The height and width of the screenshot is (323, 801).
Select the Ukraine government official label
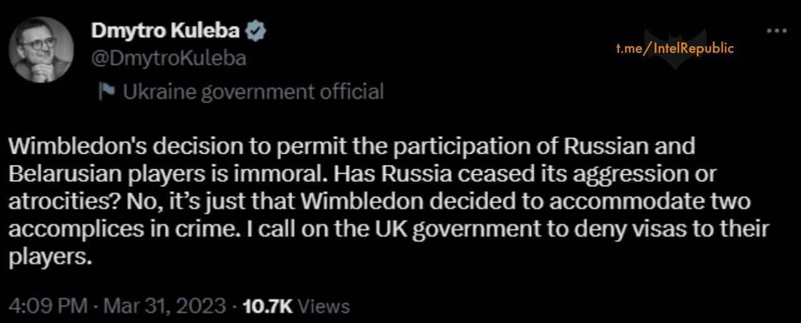253,92
